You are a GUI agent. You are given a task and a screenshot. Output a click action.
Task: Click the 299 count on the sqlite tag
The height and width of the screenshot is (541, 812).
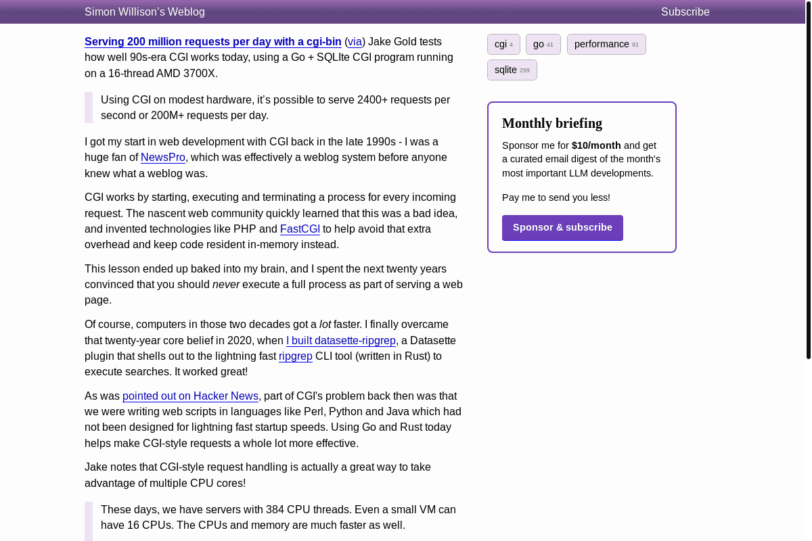click(526, 70)
